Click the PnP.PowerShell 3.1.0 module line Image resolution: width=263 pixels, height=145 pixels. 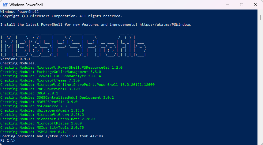pos(40,89)
